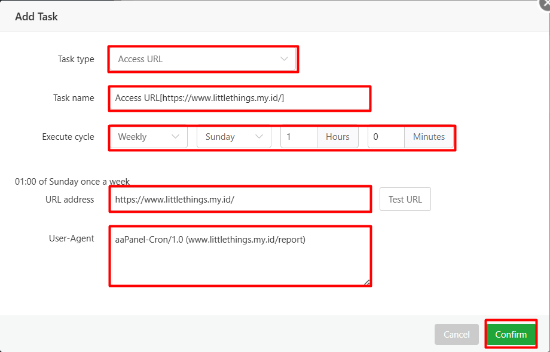Screen dimensions: 550x352
Task: Expand the Weekly cycle dropdown
Action: click(143, 137)
